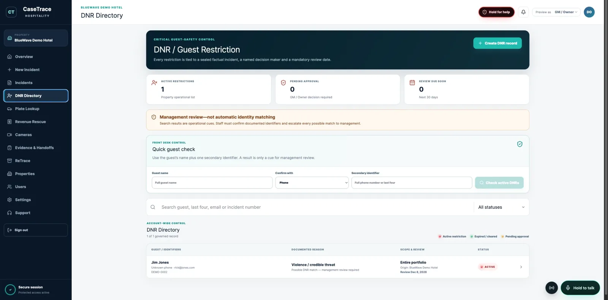Click the broadcast signal icon near Hold to talk

[x=551, y=288]
